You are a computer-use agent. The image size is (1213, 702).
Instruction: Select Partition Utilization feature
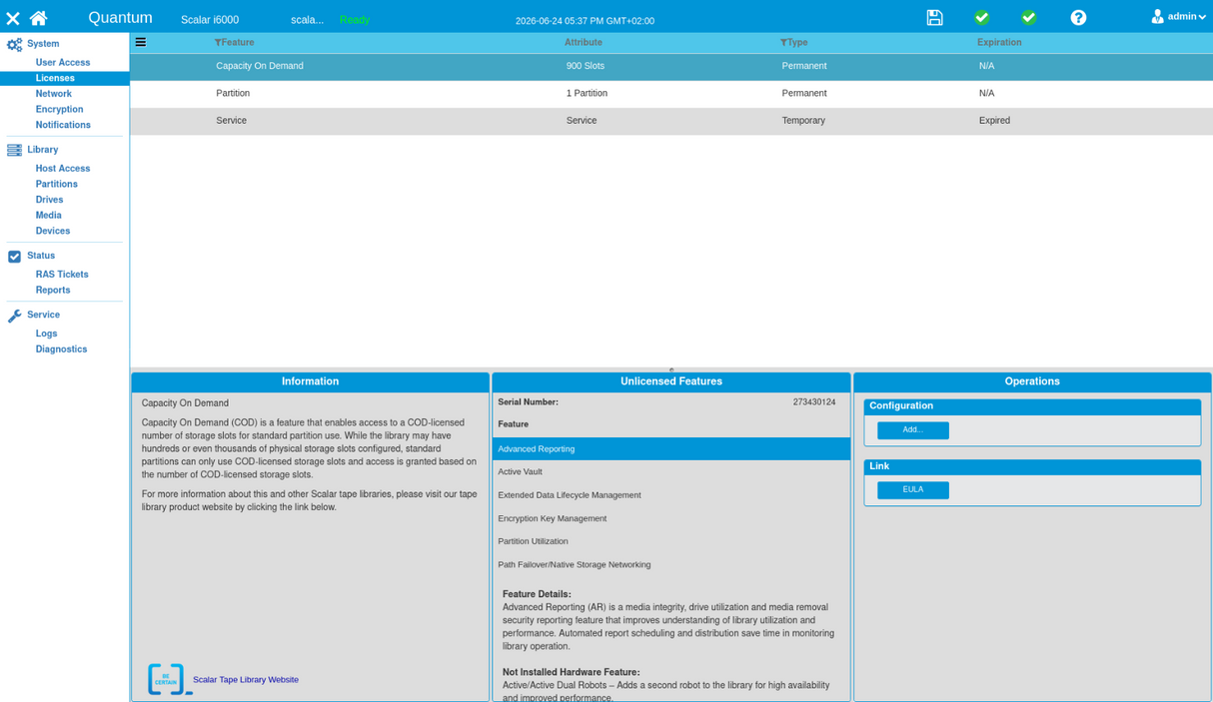coord(671,541)
